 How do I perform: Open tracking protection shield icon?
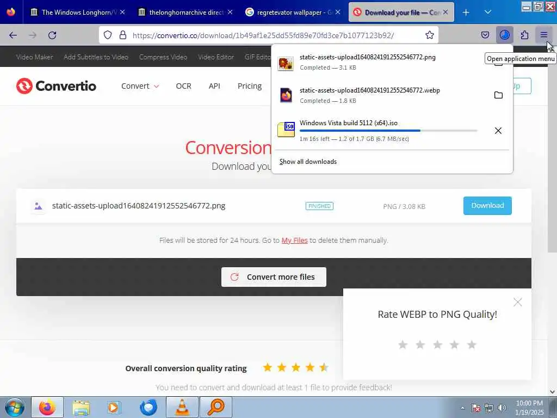pos(108,35)
